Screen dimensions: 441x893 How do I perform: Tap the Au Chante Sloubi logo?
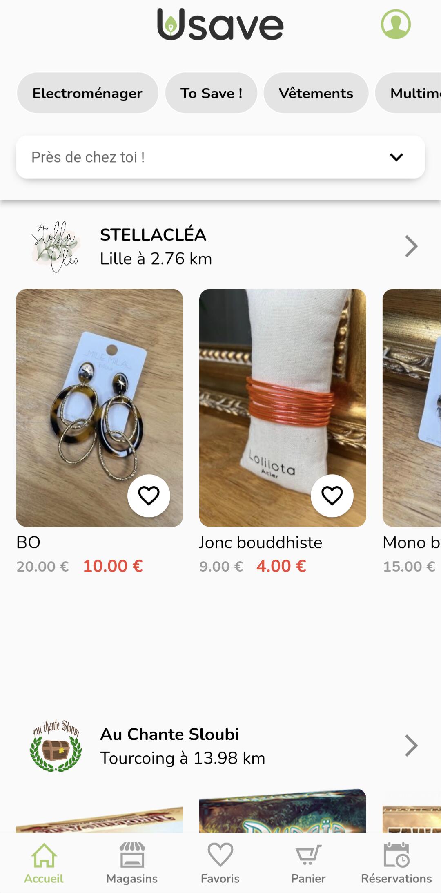pos(56,746)
